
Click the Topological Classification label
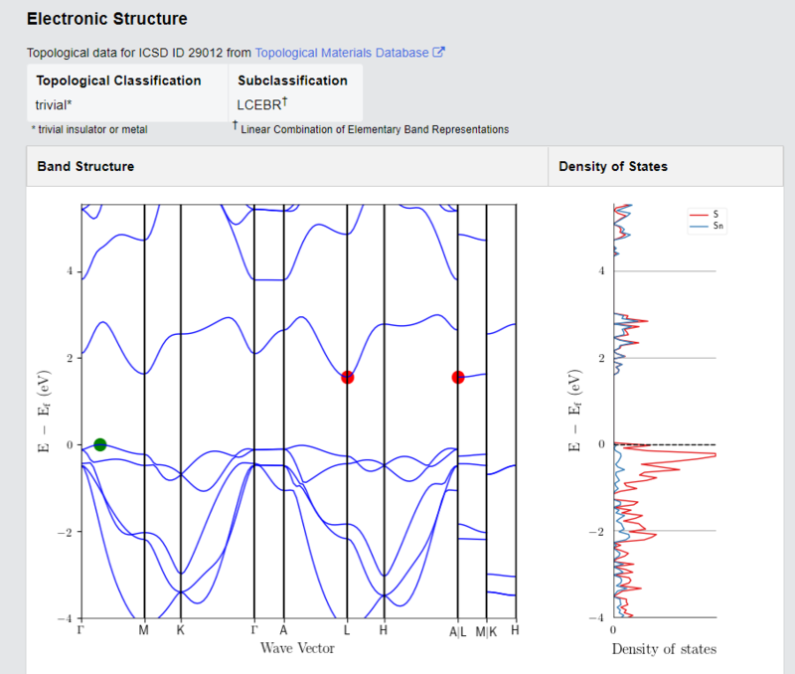pos(118,81)
